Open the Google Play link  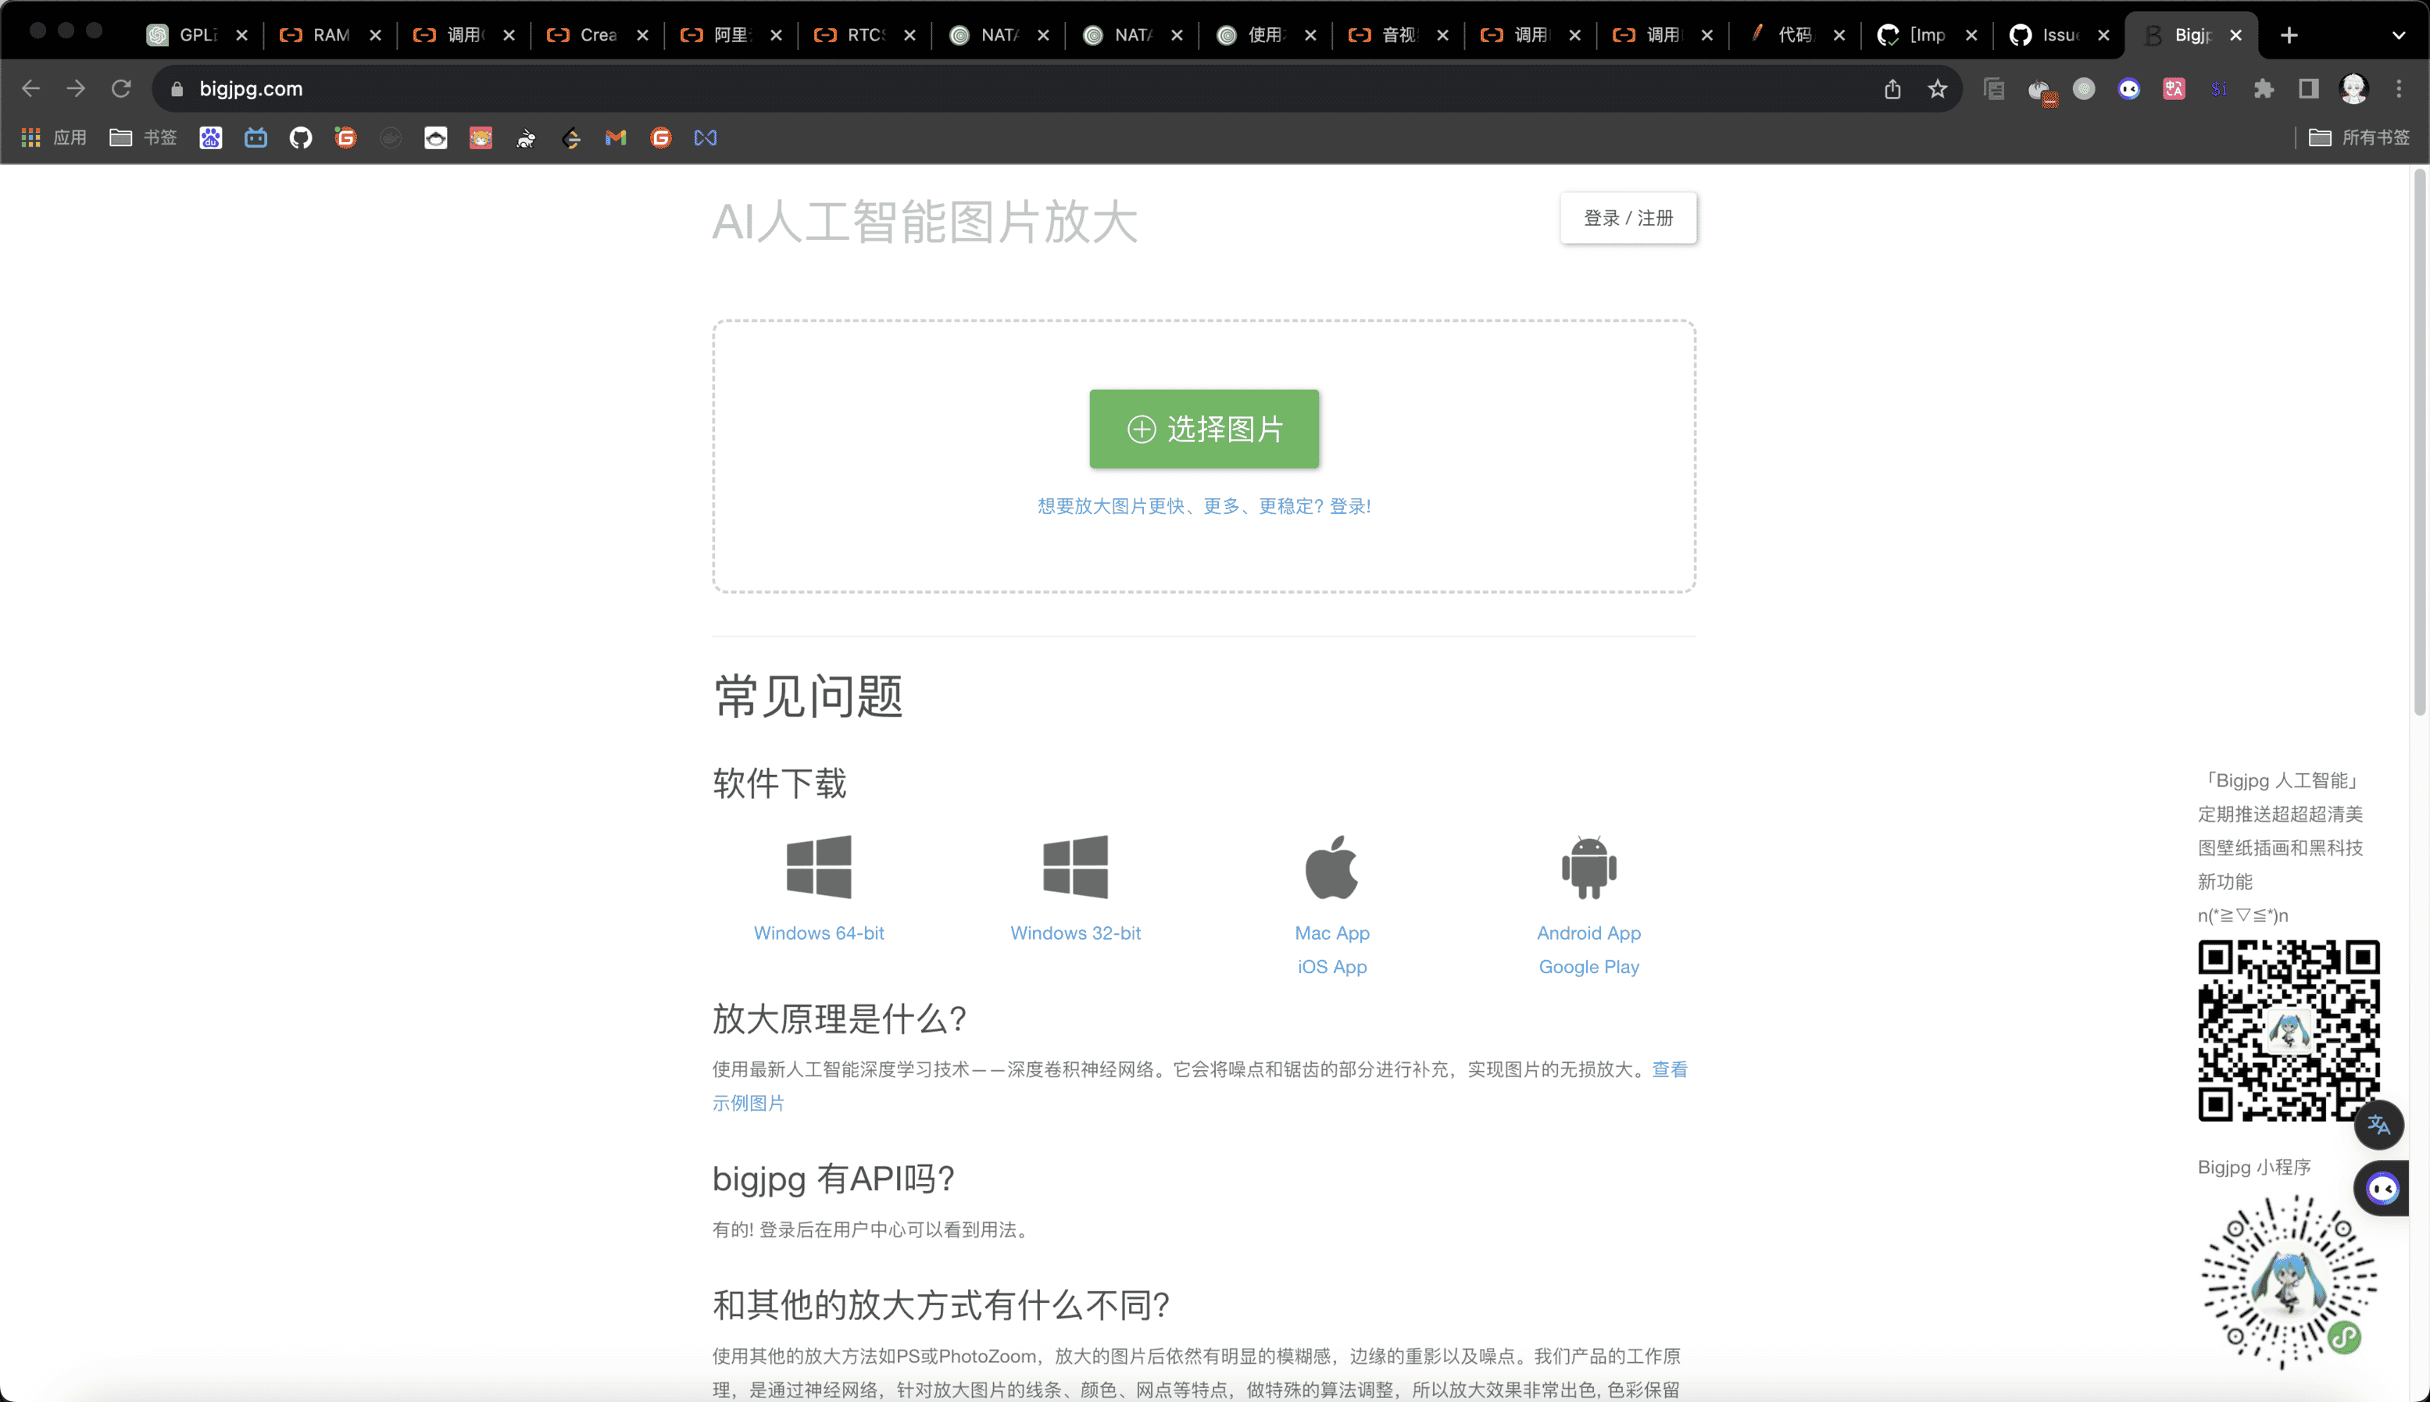pyautogui.click(x=1588, y=966)
